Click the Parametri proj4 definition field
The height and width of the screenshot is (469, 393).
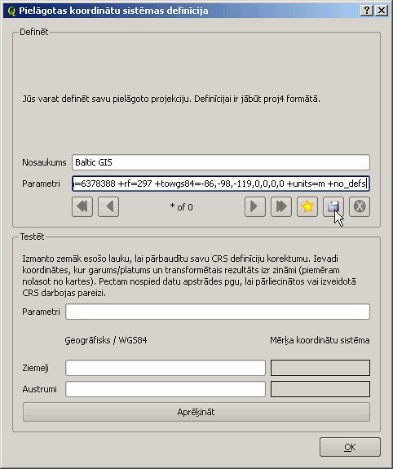(x=221, y=184)
